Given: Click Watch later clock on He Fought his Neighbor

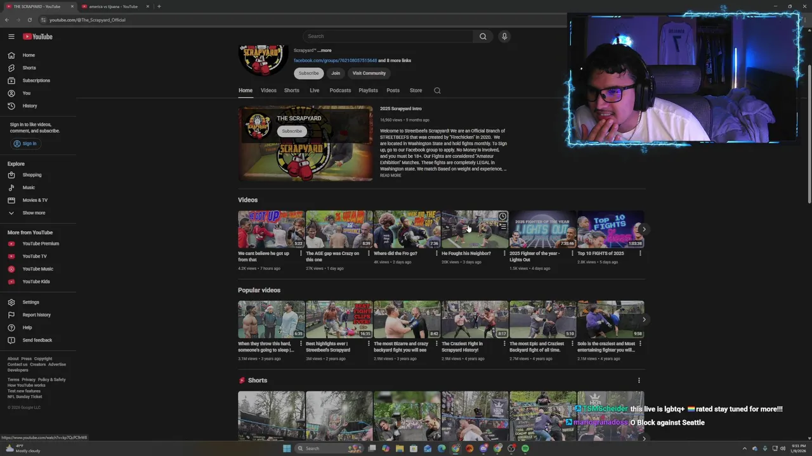Looking at the screenshot, I should 502,217.
